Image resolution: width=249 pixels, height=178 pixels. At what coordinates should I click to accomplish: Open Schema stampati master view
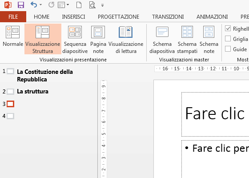pyautogui.click(x=187, y=39)
